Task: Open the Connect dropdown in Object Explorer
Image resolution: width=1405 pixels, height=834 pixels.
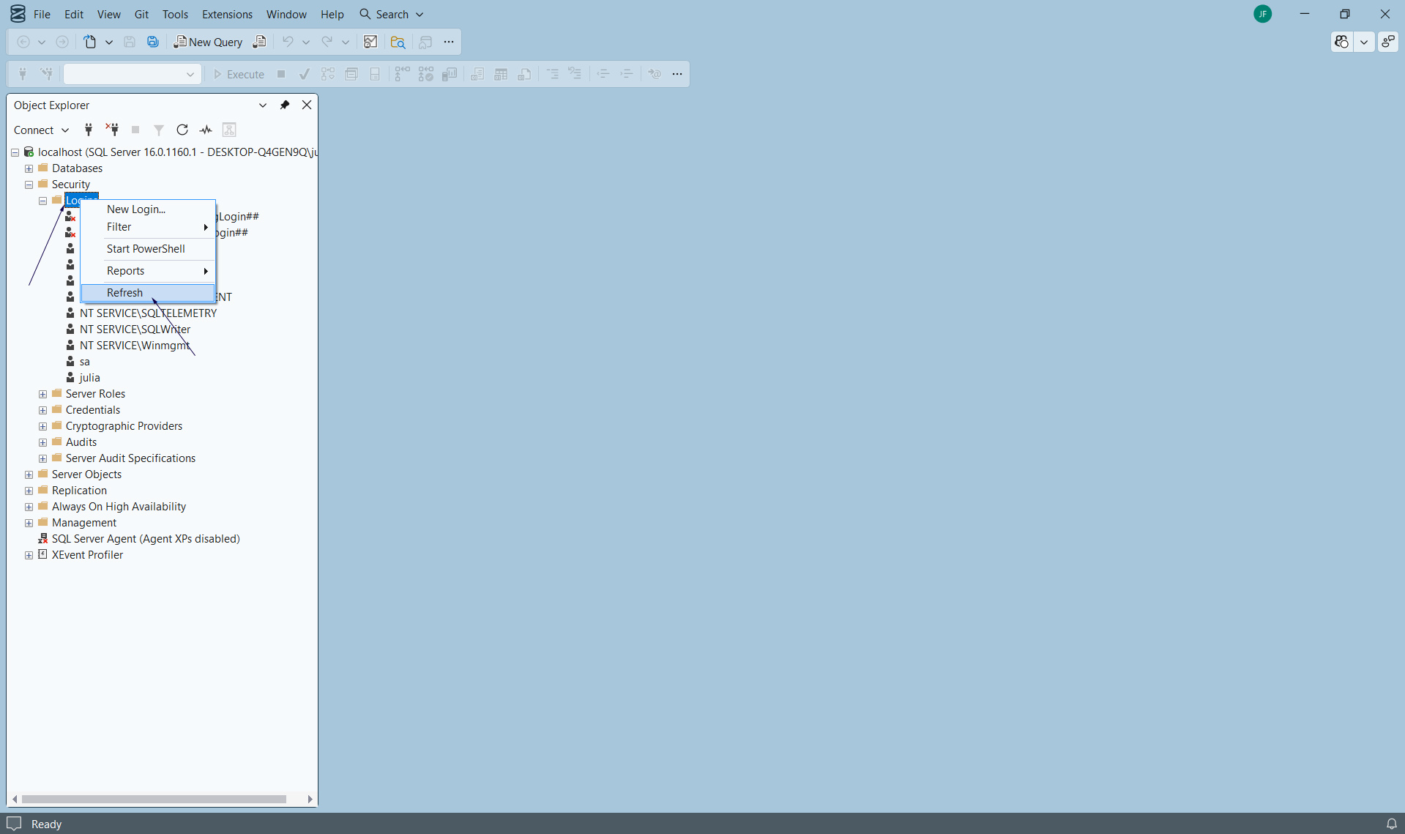Action: coord(41,130)
